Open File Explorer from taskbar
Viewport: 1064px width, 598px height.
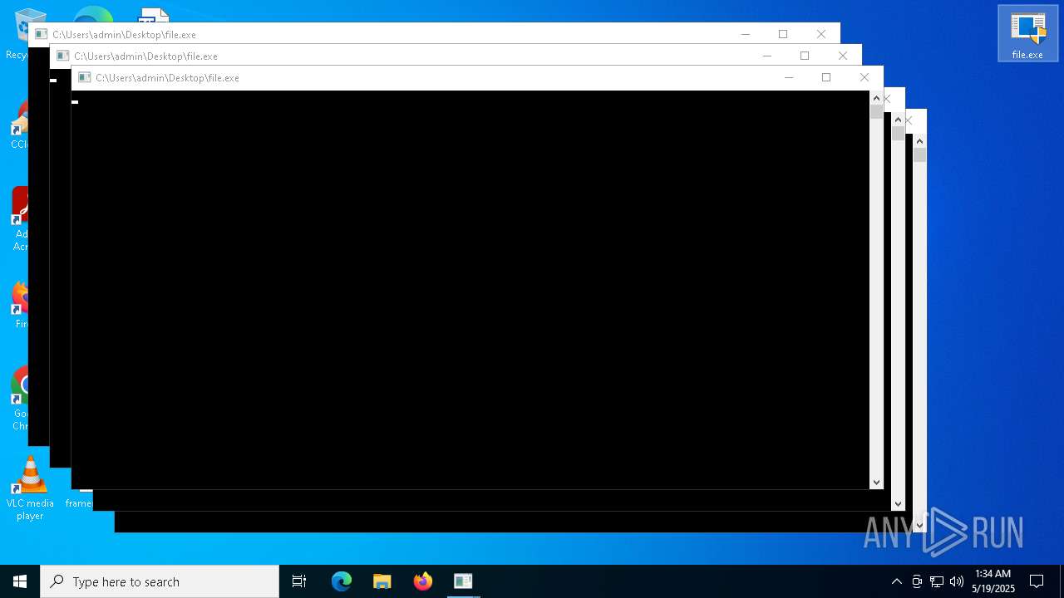382,581
